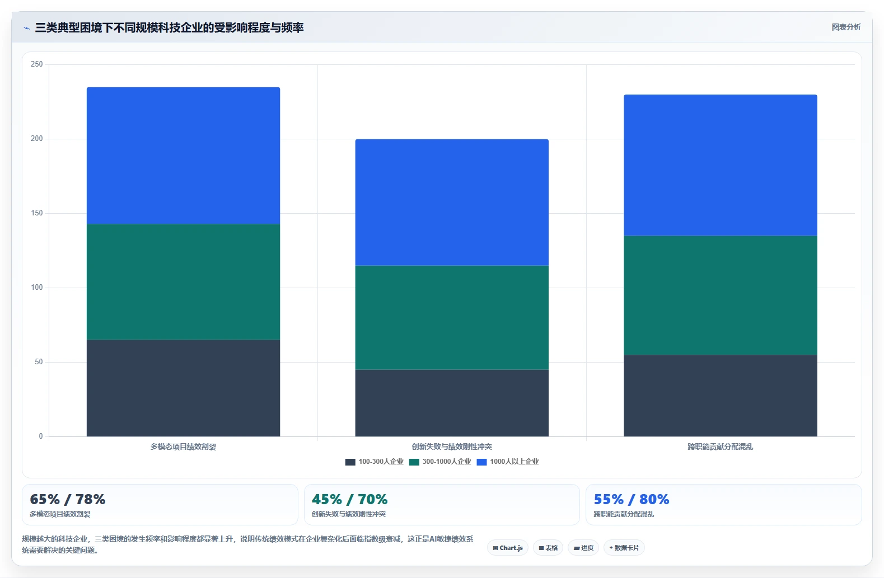Click the summary paragraph starting 规模越大的科技企业

(247, 544)
